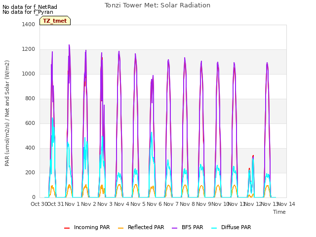Click the 1200 y-axis tick label
Image resolution: width=316 pixels, height=237 pixels.
(x=29, y=49)
